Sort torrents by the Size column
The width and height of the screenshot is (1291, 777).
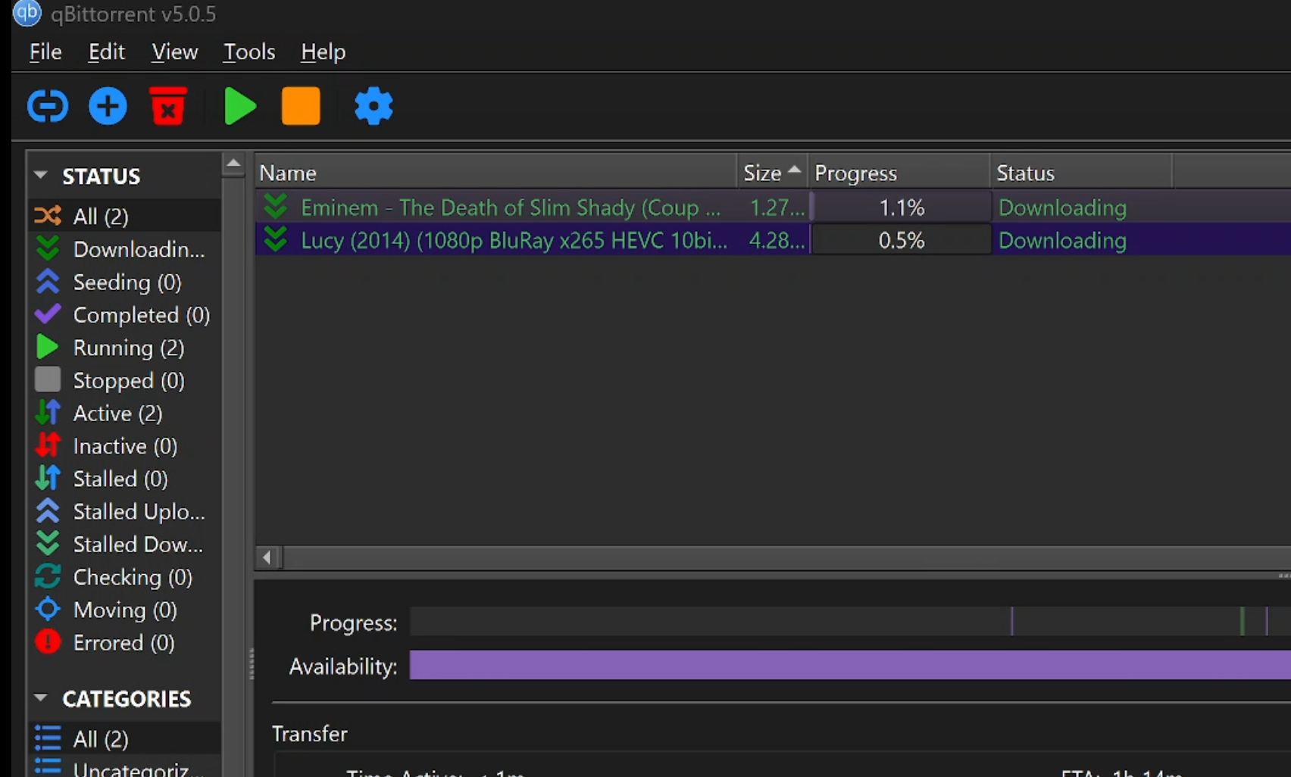[762, 173]
